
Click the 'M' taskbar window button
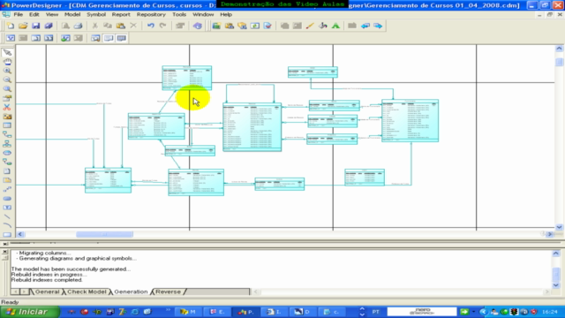tap(188, 312)
